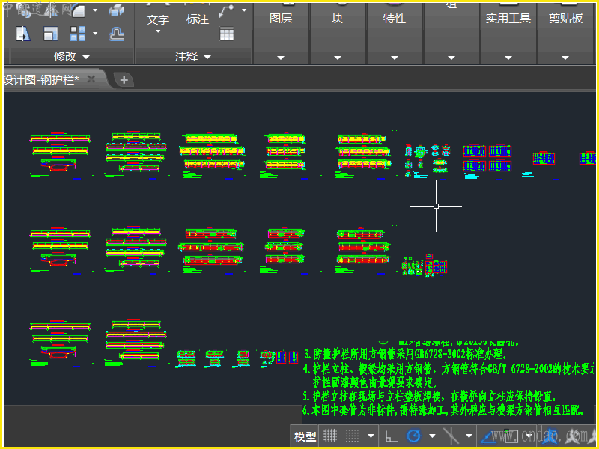Open the 图层 layers panel
This screenshot has width=599, height=449.
pos(281,19)
